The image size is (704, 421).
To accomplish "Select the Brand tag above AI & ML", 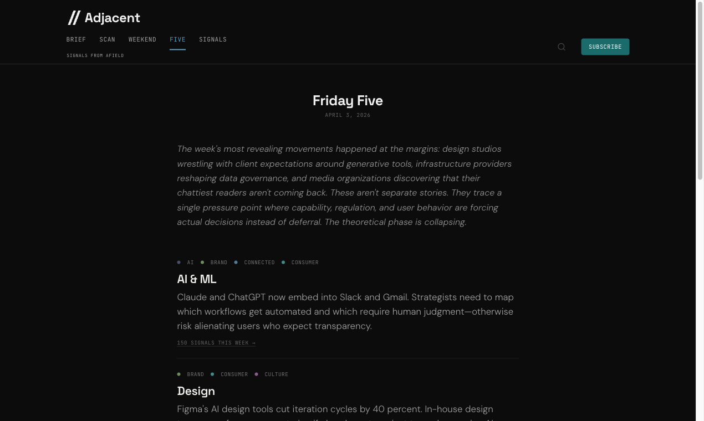I will click(x=218, y=263).
